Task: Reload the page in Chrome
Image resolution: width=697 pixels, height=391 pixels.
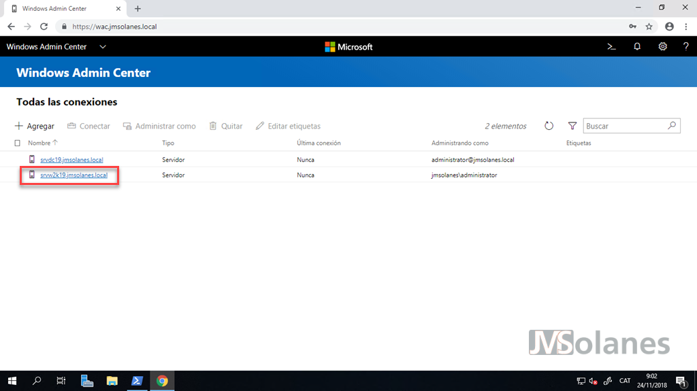Action: 44,27
